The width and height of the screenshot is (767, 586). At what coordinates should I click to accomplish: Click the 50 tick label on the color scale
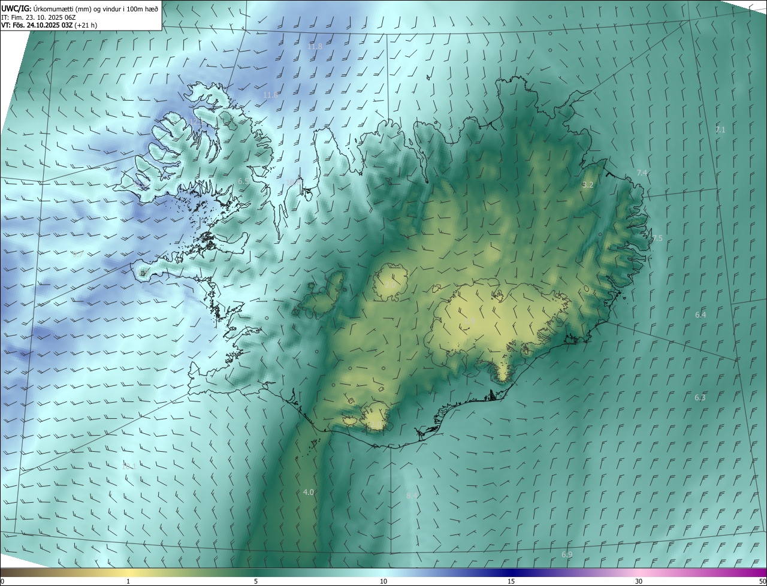coord(762,582)
